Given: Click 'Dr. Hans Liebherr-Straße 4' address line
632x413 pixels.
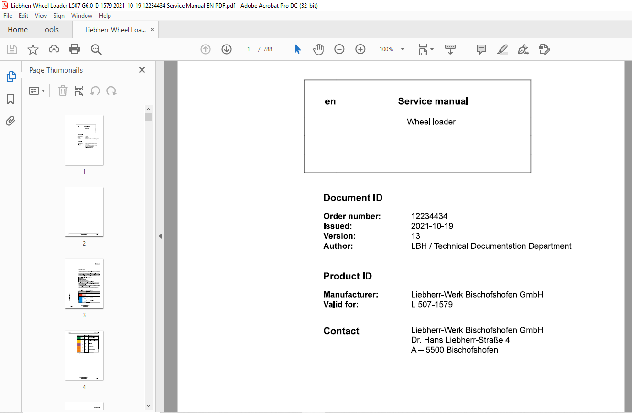Looking at the screenshot, I should 460,340.
